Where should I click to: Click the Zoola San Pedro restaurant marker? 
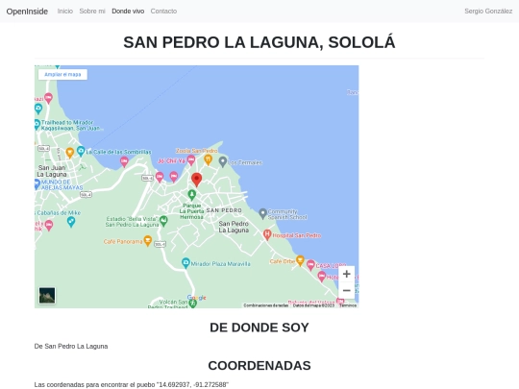[x=208, y=159]
